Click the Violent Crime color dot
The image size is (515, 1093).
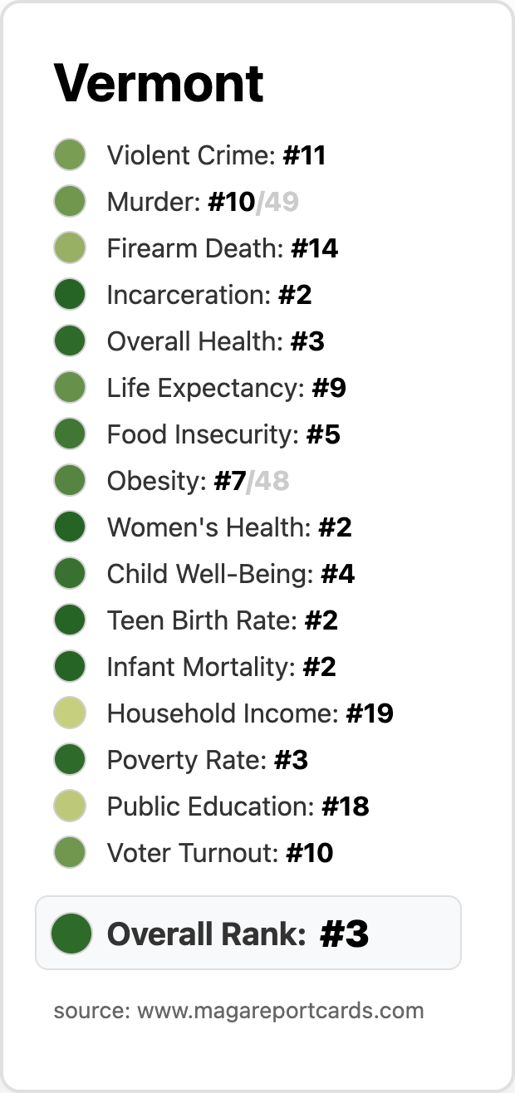coord(70,155)
